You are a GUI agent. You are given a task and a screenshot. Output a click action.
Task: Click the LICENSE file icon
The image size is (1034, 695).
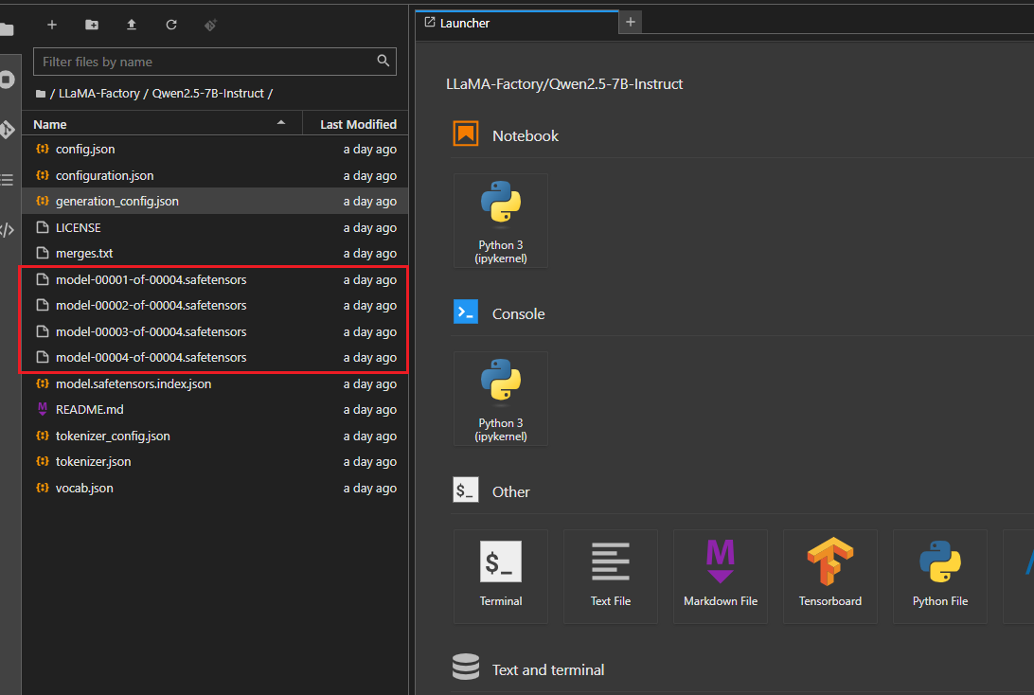[43, 227]
